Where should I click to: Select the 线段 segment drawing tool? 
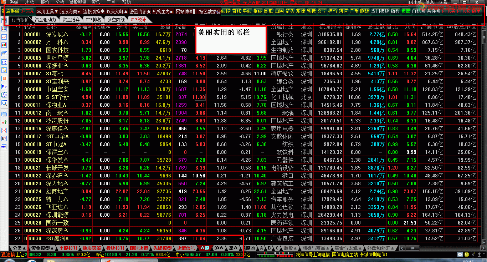[x=226, y=11]
